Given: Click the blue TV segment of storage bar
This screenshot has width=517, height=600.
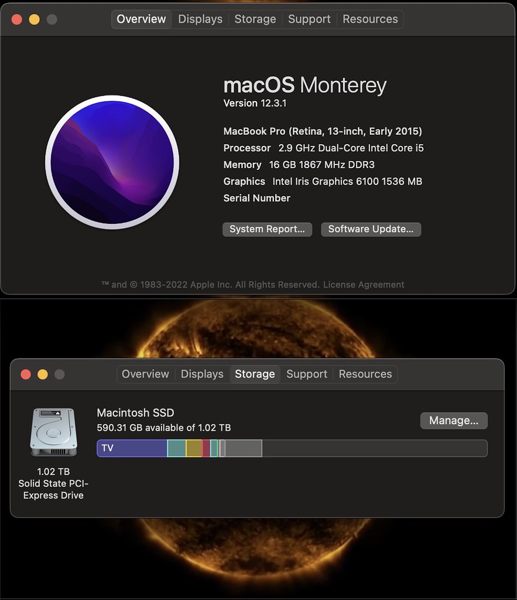Looking at the screenshot, I should pos(132,448).
